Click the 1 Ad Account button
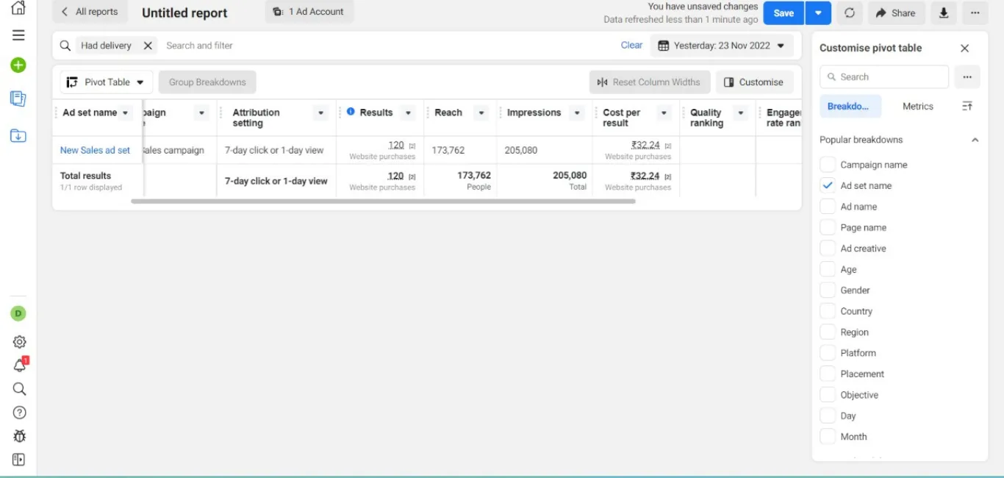 pos(309,12)
